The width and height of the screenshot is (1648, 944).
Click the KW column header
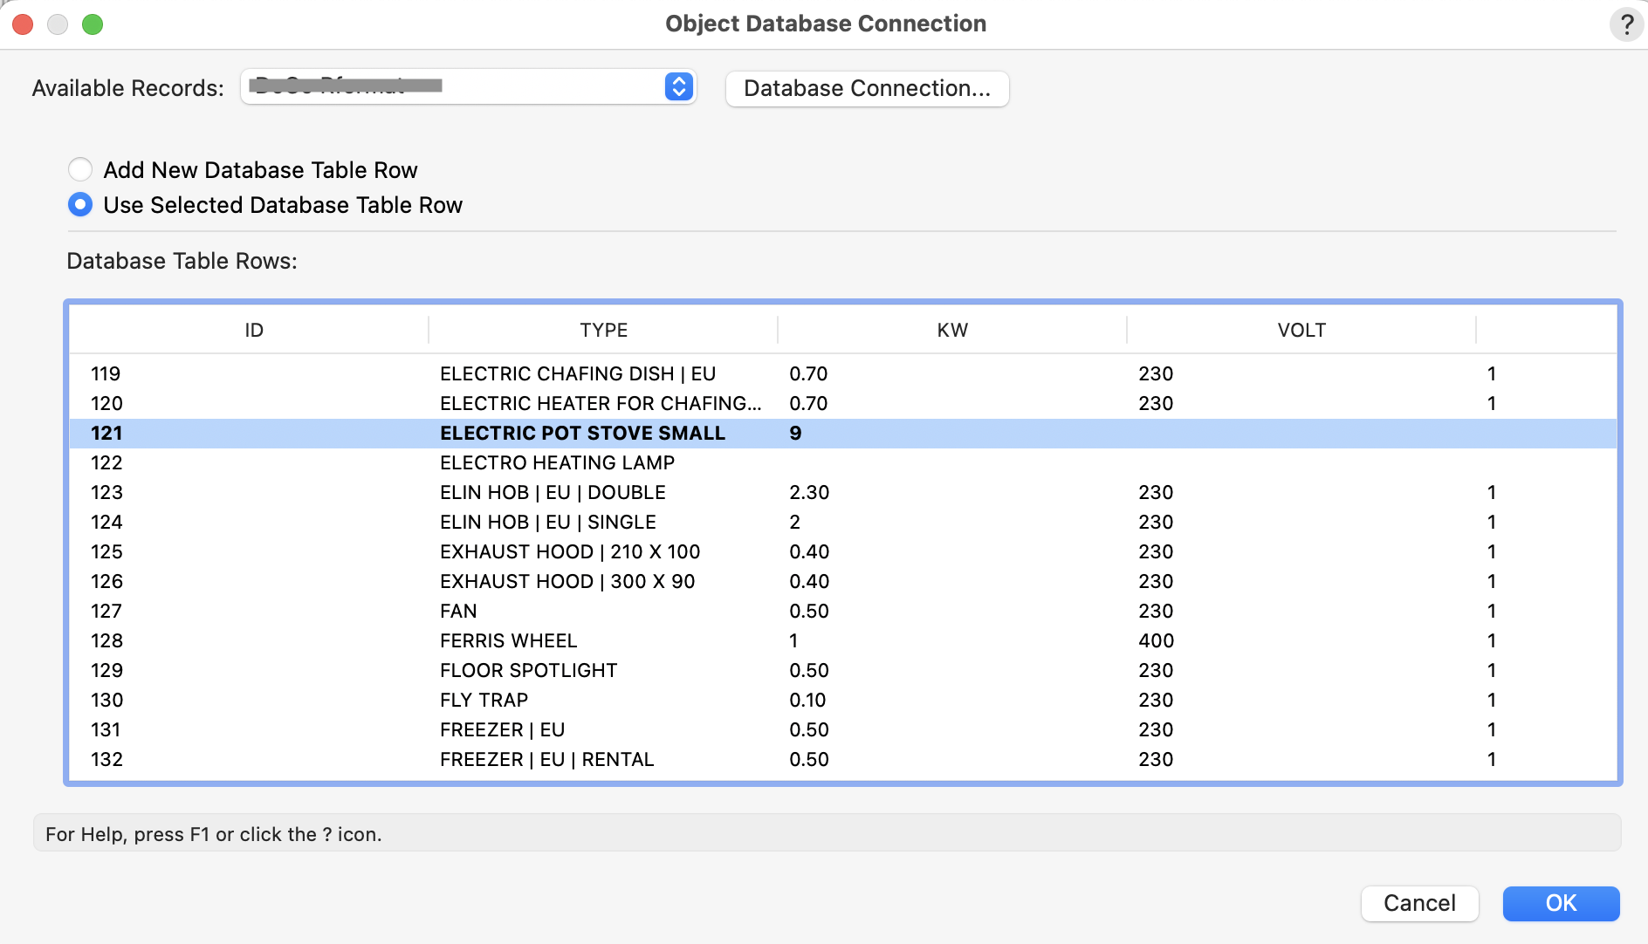[x=952, y=330]
